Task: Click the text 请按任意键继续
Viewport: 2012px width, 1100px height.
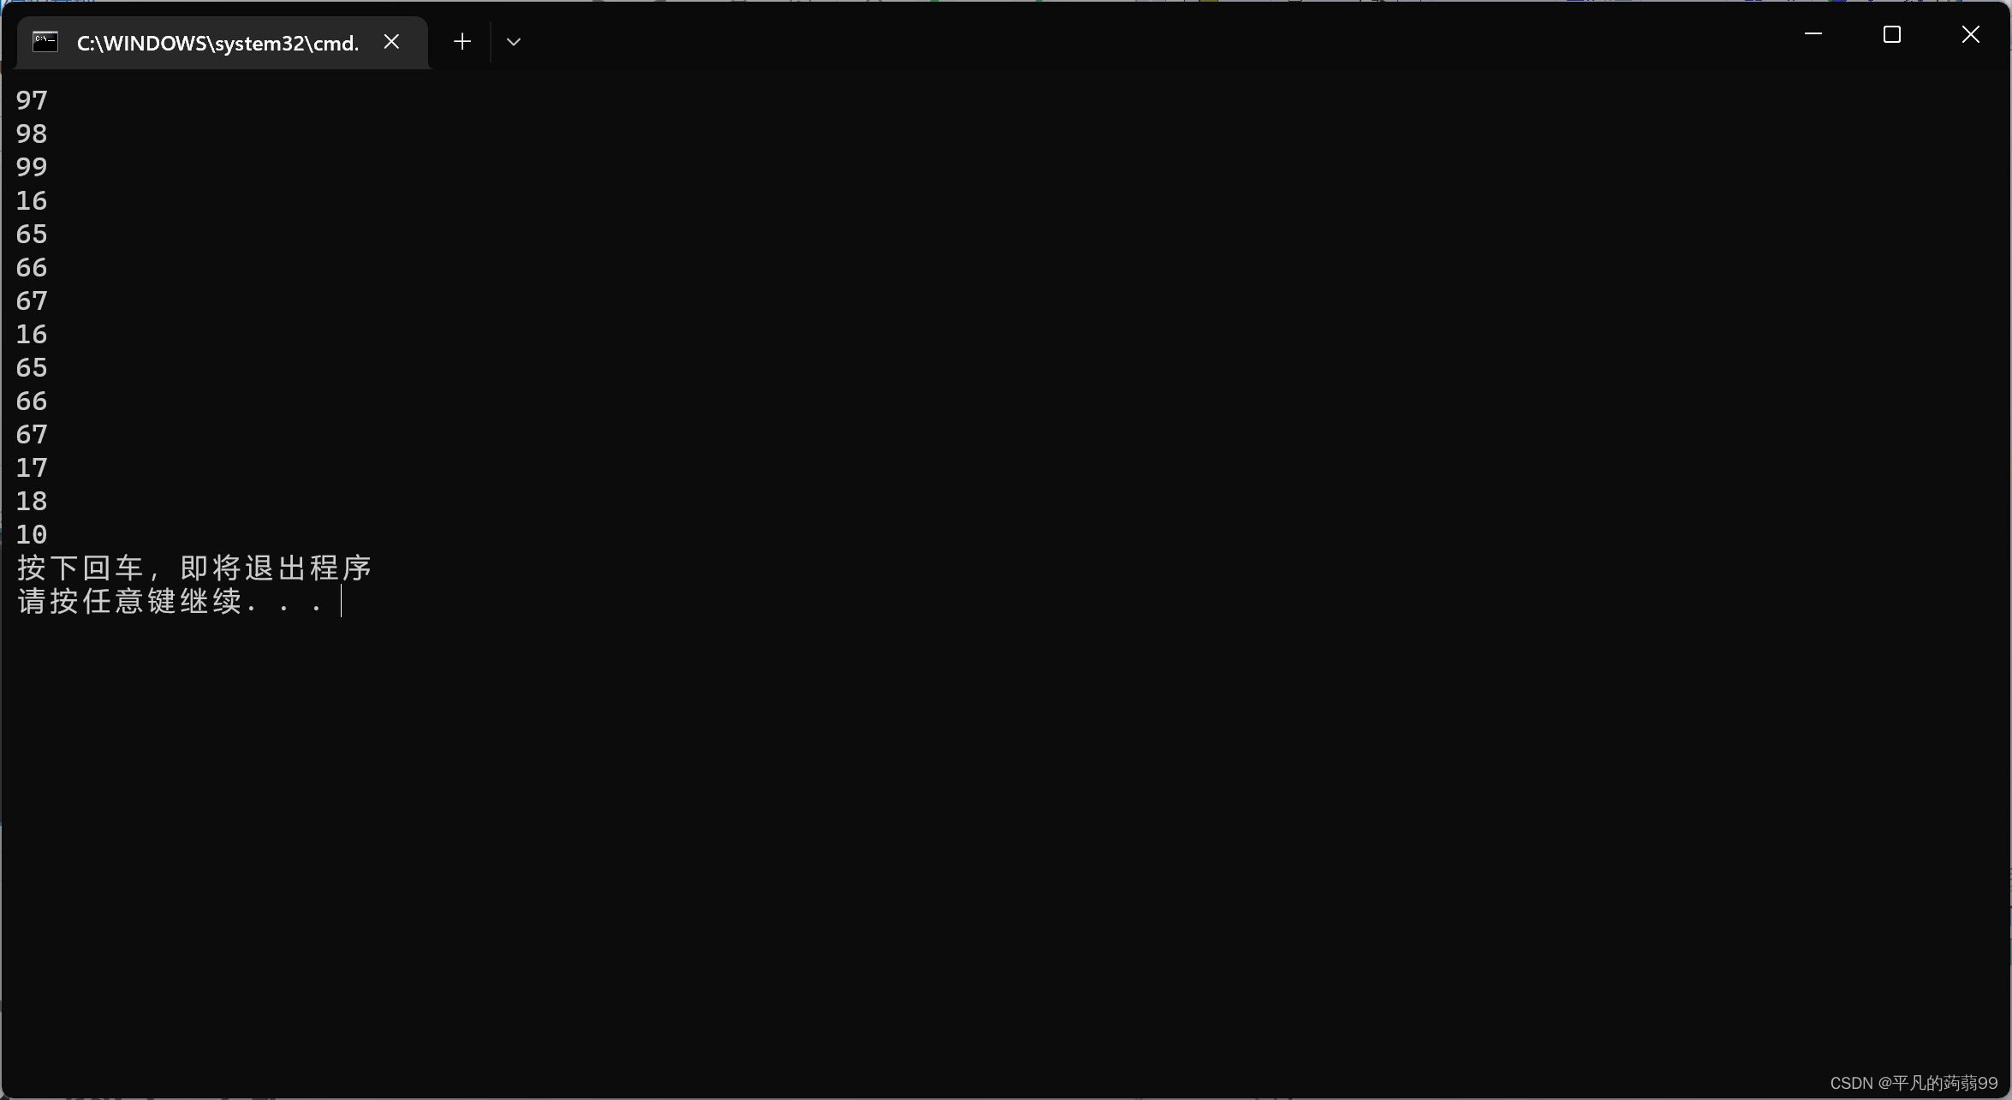Action: 128,601
